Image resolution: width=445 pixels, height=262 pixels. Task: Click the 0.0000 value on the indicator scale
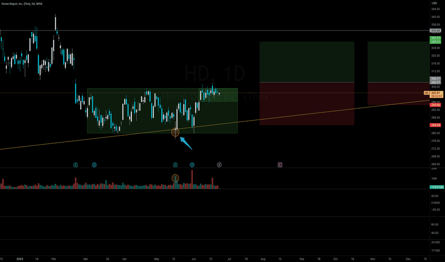coord(435,203)
